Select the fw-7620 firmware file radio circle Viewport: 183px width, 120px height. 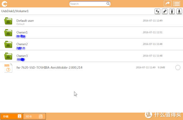(x=178, y=67)
